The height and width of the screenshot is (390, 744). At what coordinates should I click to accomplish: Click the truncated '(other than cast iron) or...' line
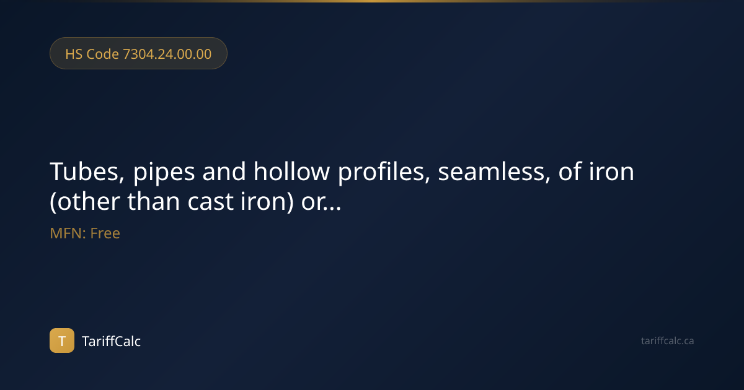195,202
